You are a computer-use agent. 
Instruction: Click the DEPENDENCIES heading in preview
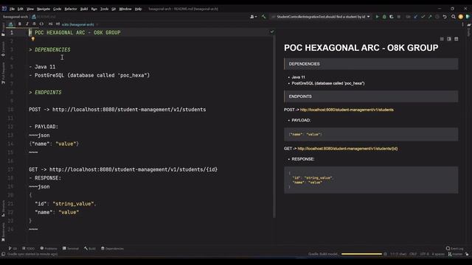click(x=304, y=64)
